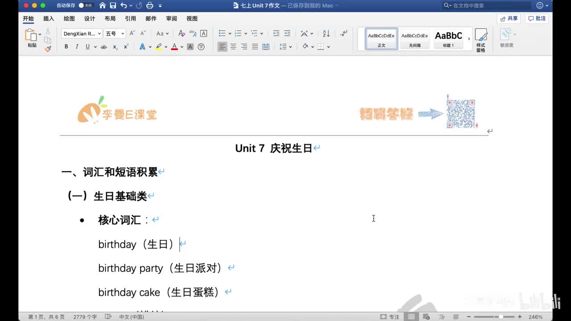
Task: Toggle character shading
Action: 190,47
